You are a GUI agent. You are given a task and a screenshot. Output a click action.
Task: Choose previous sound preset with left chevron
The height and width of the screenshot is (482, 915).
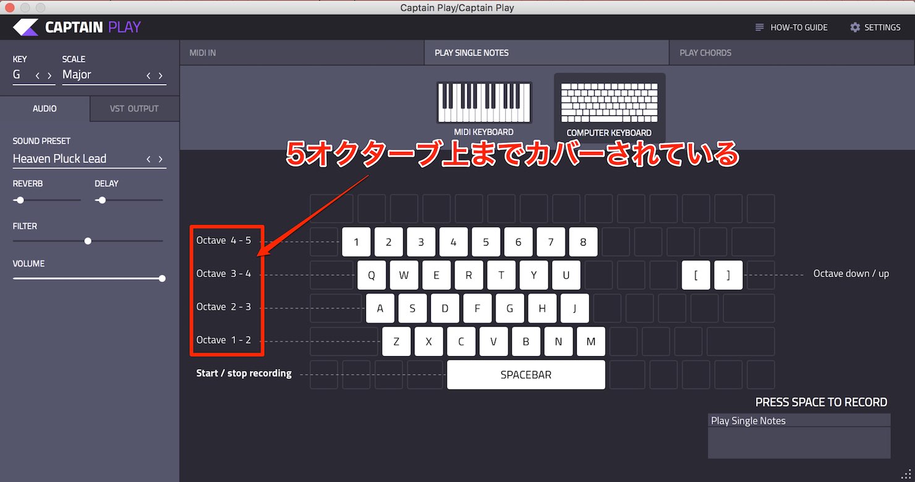click(x=148, y=159)
